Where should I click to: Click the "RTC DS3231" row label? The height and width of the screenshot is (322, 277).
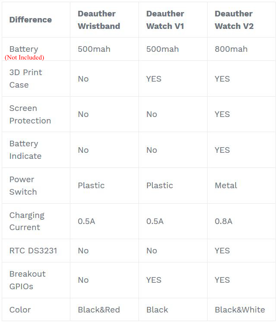(33, 251)
